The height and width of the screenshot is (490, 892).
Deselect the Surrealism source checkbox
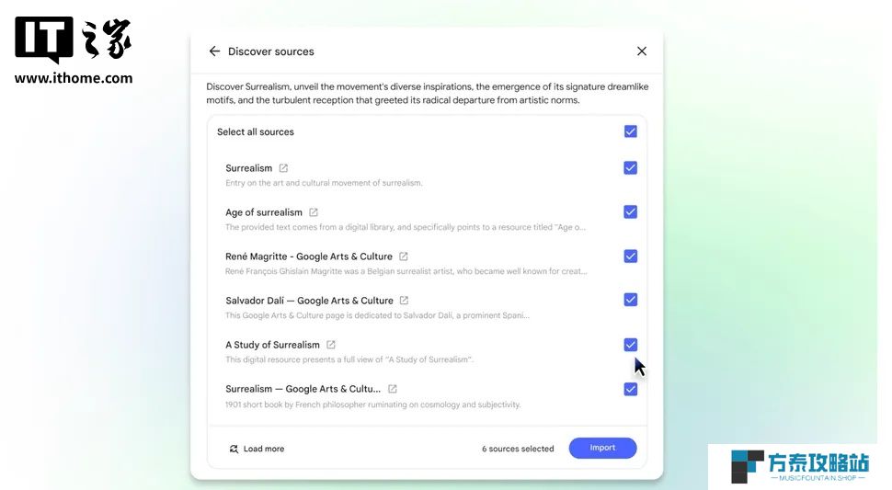coord(630,167)
